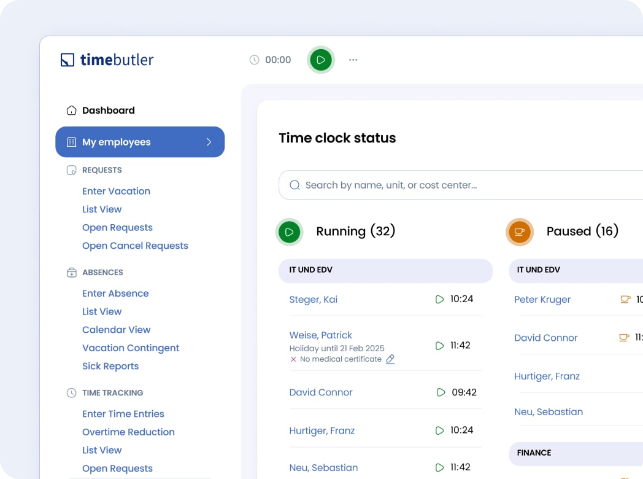Open the Dashboard menu item
The image size is (643, 479).
click(x=108, y=111)
